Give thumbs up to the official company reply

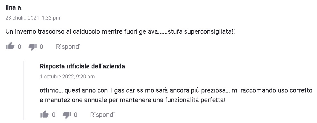click(44, 115)
